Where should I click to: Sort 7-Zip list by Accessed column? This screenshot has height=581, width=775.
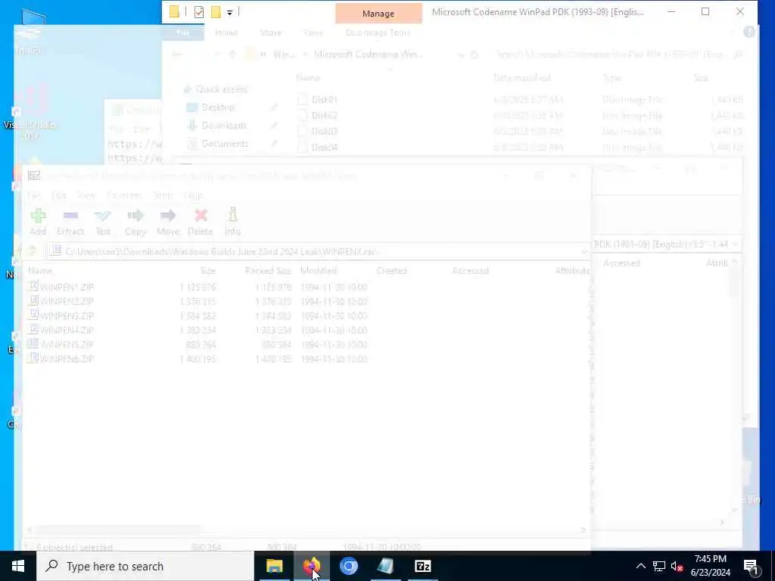[470, 270]
